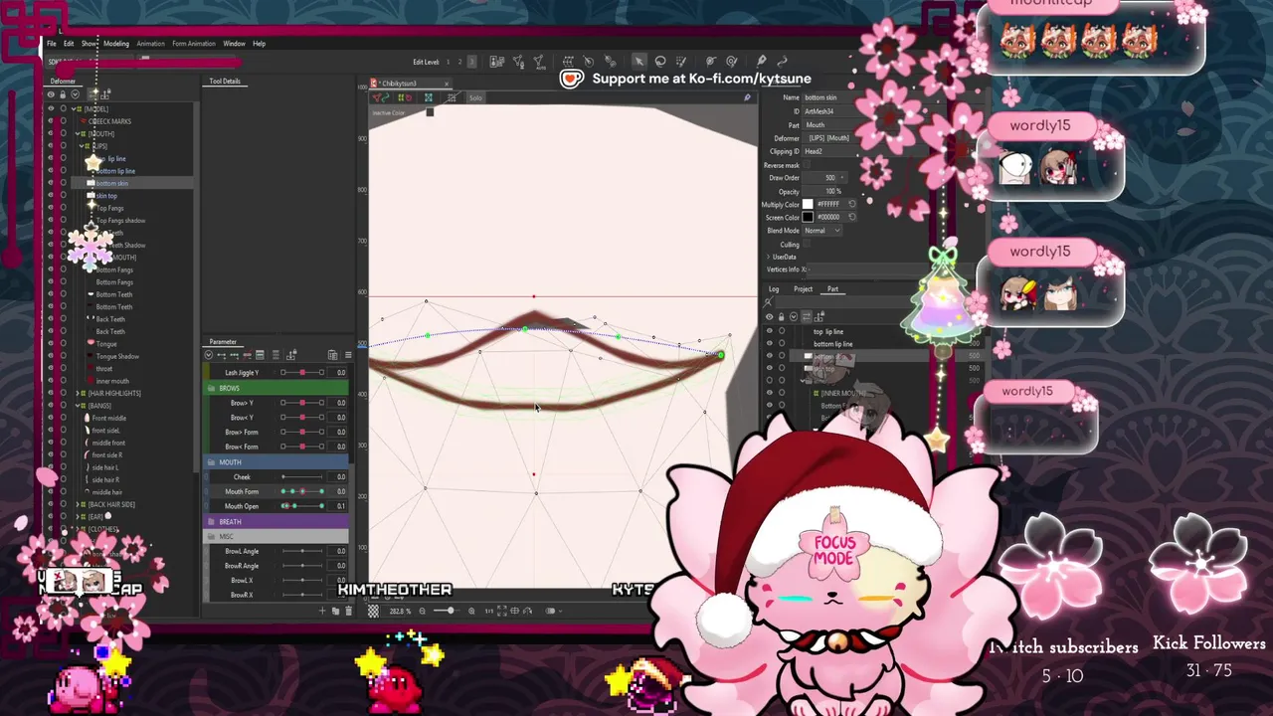The image size is (1273, 716).
Task: Select the Top Fangs tree item
Action: tap(110, 208)
